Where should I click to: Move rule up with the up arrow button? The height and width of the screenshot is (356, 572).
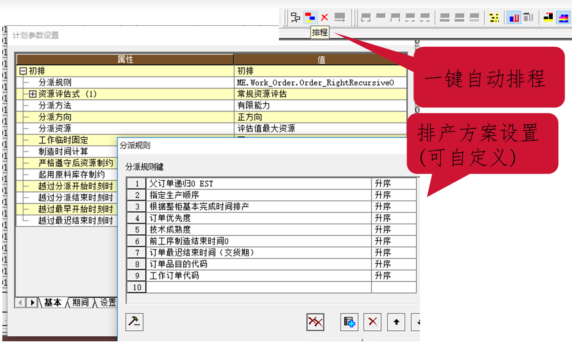click(396, 322)
